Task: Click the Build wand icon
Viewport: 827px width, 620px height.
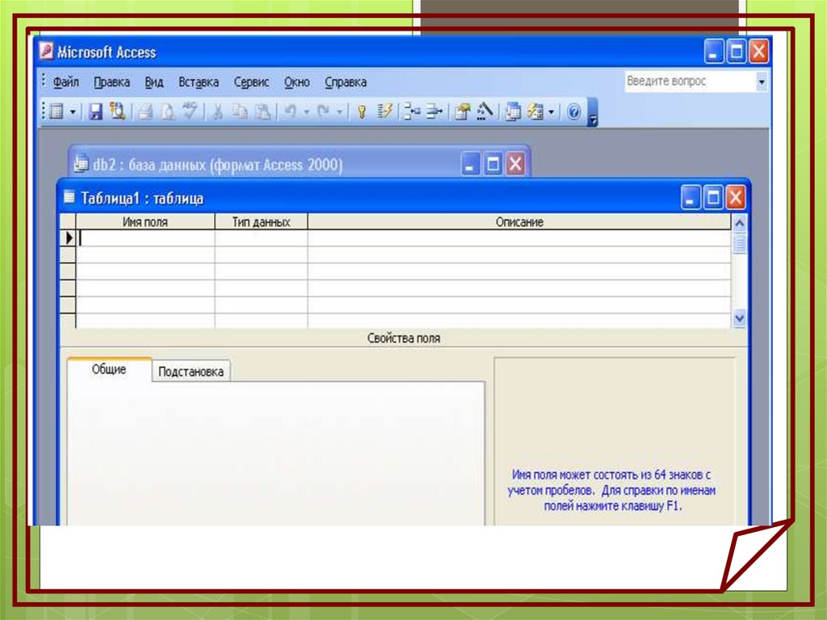Action: point(485,112)
